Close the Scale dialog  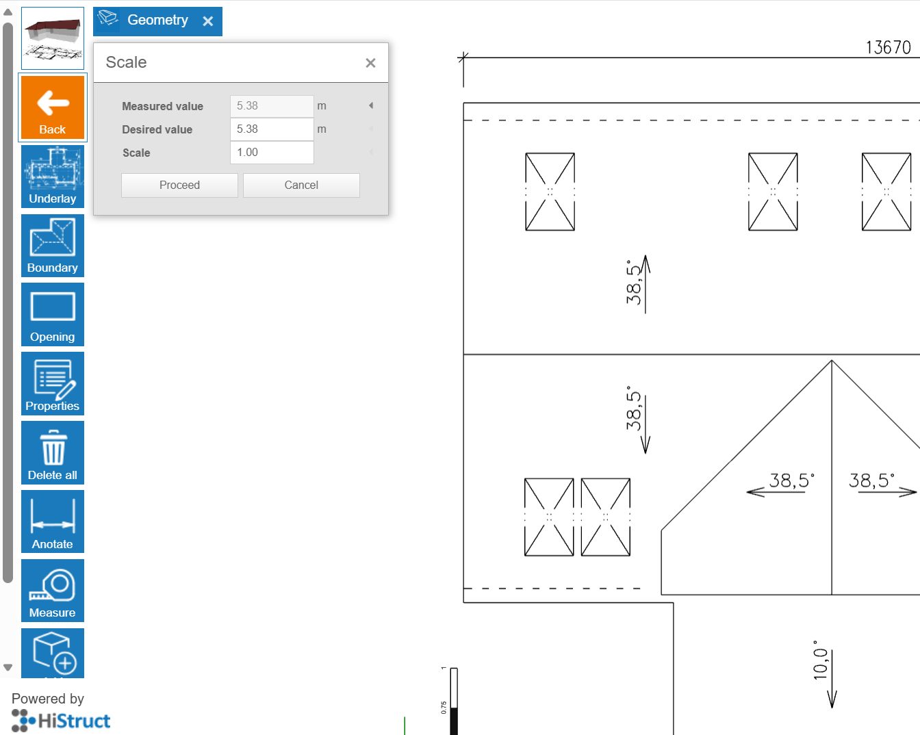(370, 63)
